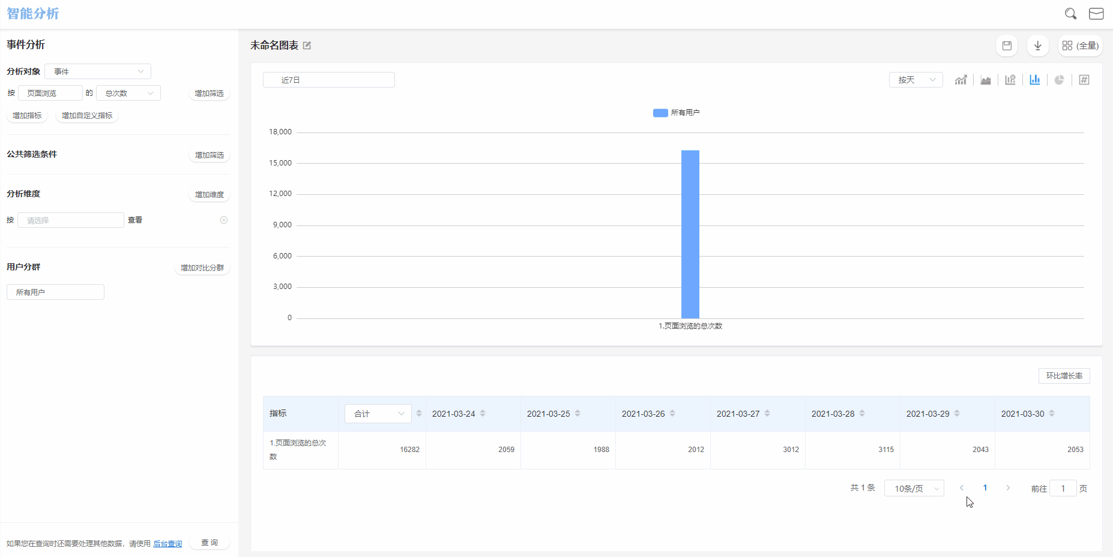The image size is (1113, 557).
Task: Switch to number (#) table view
Action: tap(1084, 80)
